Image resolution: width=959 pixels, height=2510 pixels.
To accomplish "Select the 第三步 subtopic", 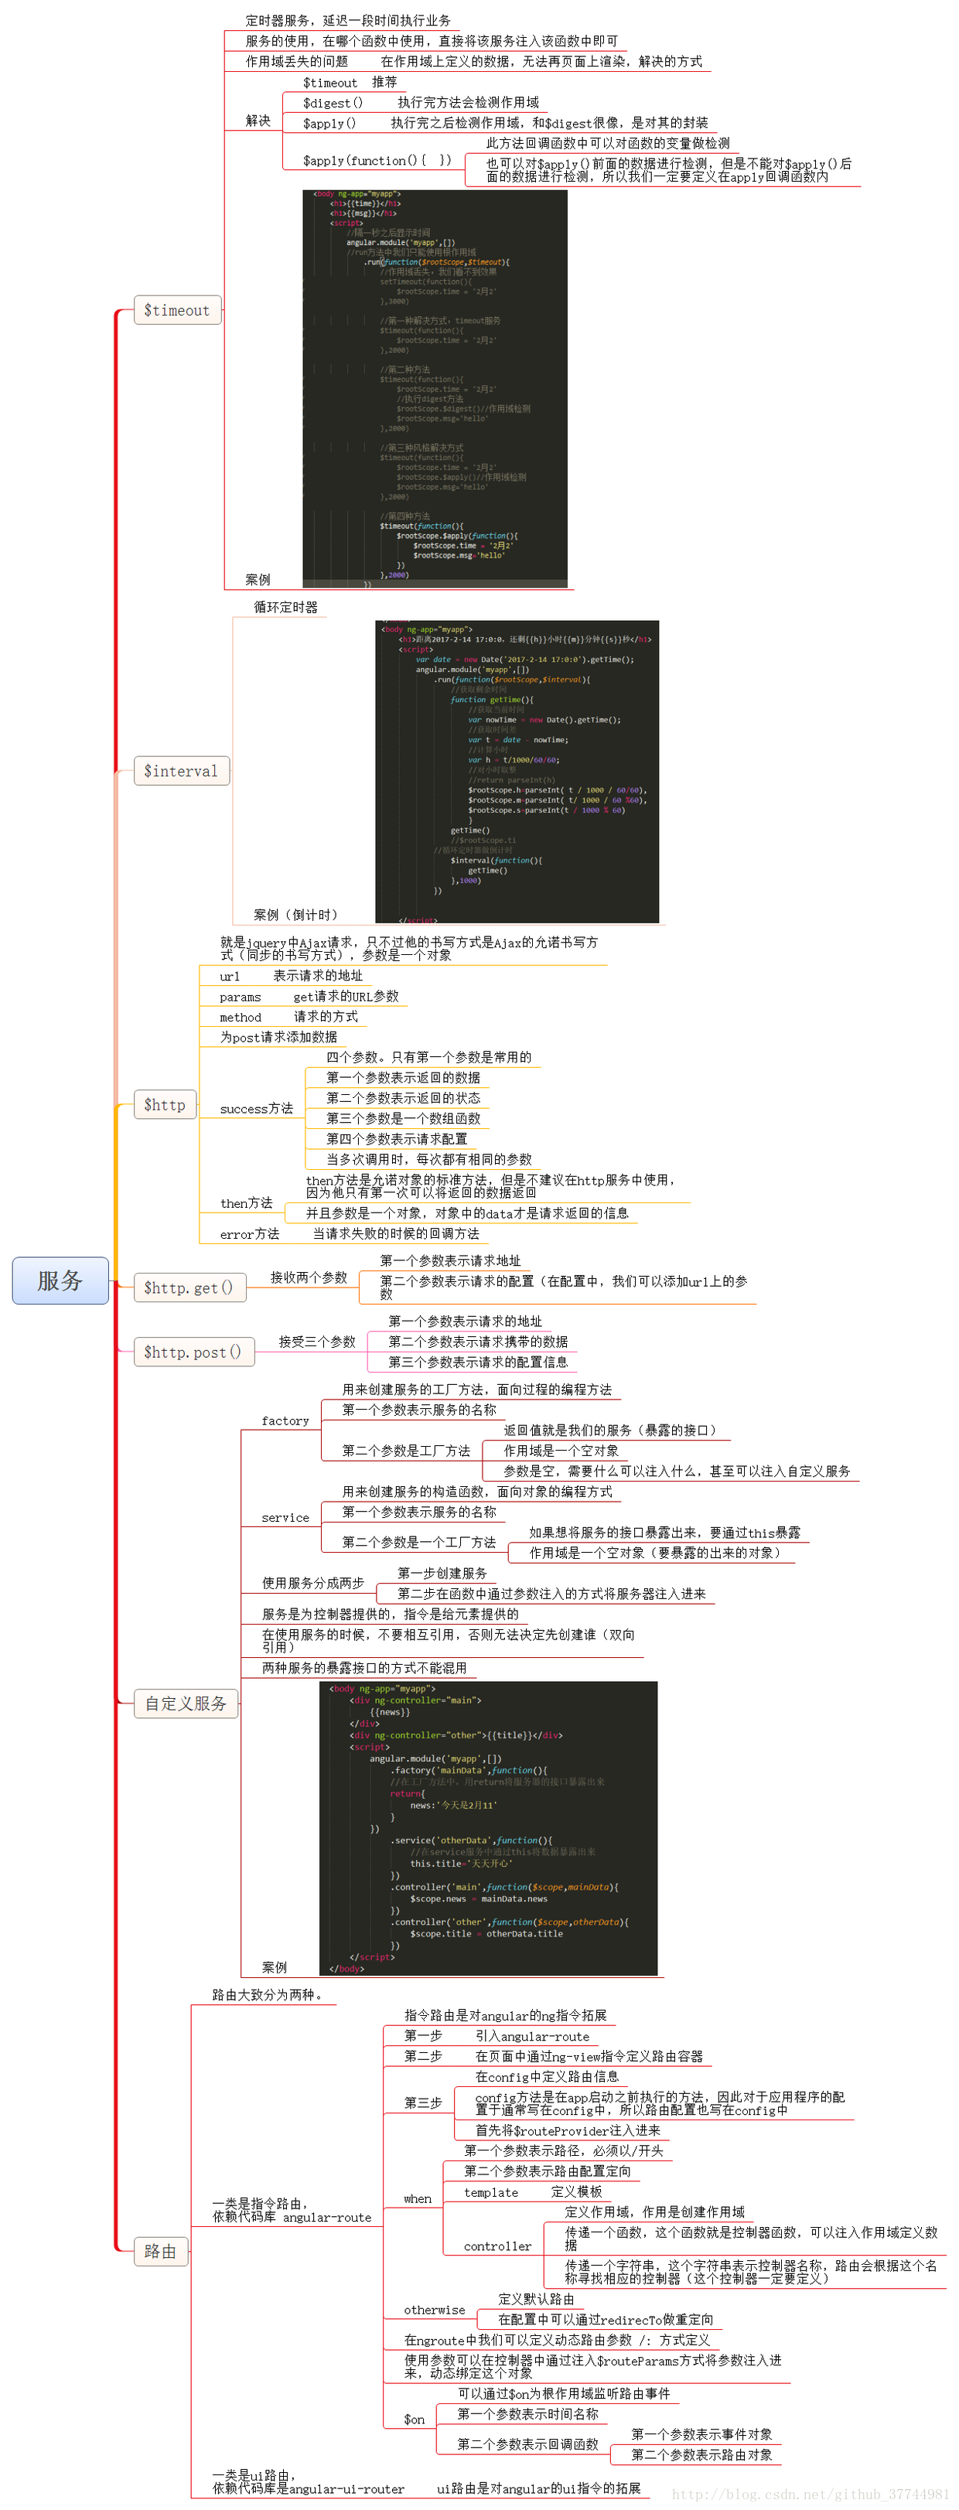I will pyautogui.click(x=423, y=2102).
